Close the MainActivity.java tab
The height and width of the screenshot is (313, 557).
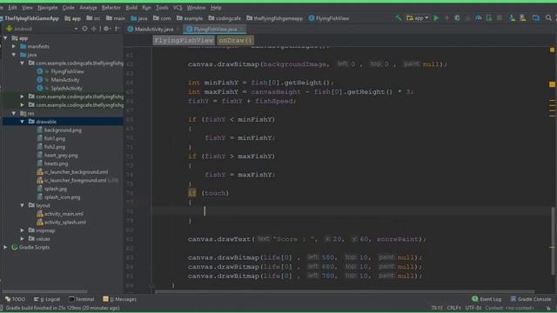point(178,30)
